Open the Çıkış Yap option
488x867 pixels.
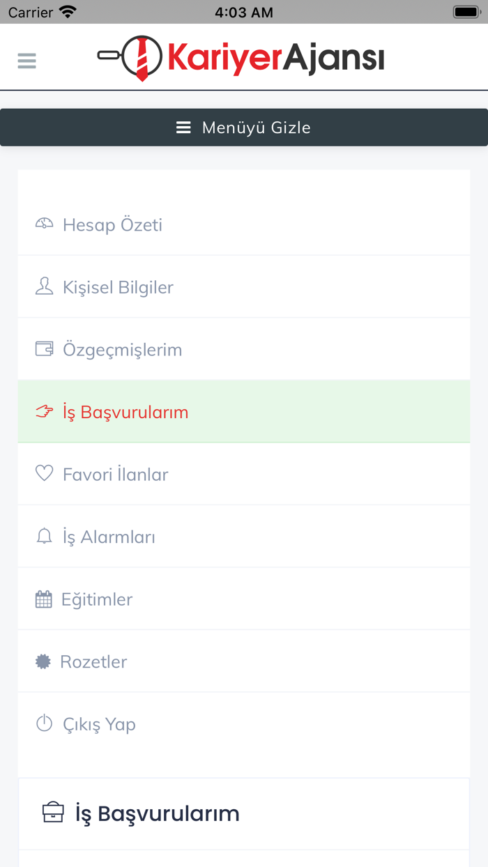point(100,723)
